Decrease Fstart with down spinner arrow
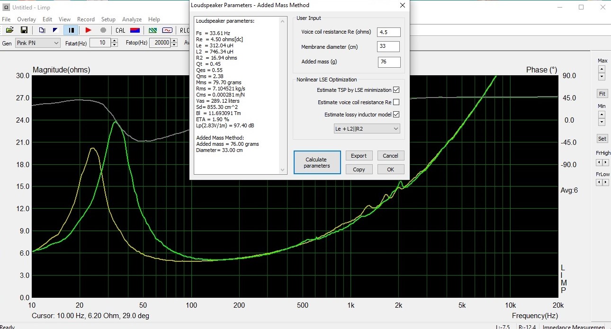611x329 pixels. click(x=114, y=45)
